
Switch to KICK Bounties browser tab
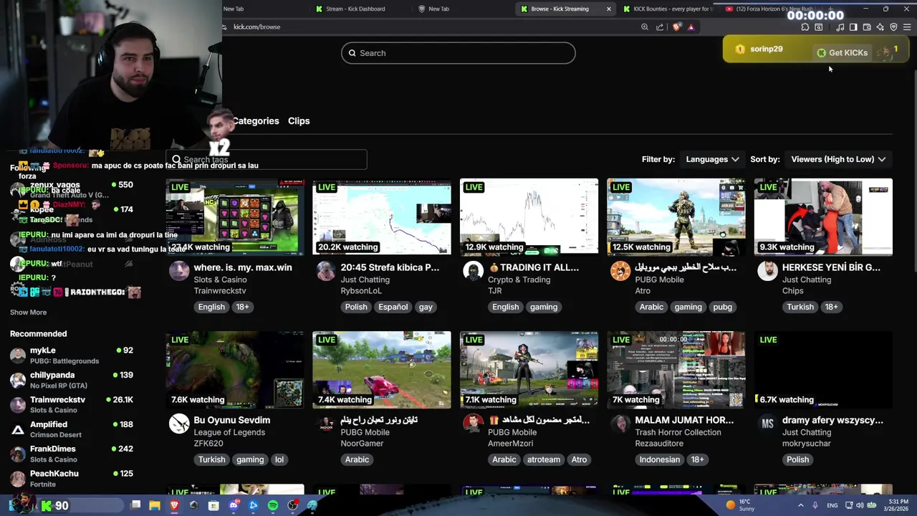click(668, 9)
